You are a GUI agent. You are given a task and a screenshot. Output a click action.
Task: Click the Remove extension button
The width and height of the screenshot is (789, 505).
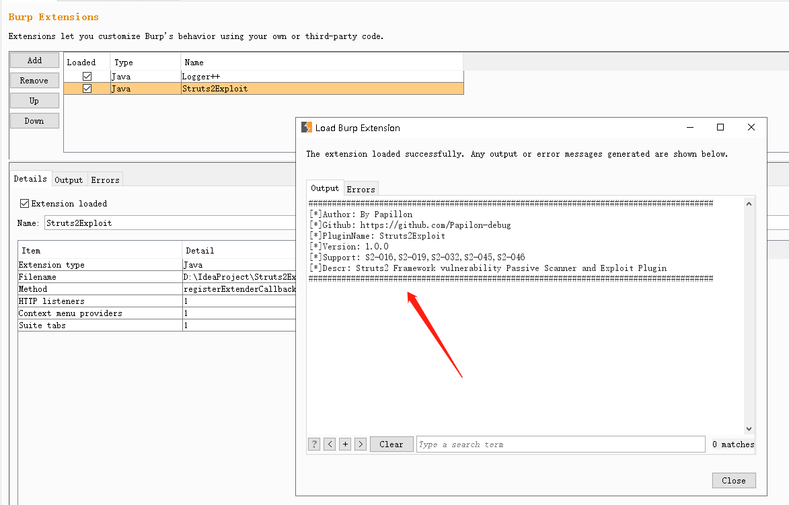click(x=34, y=81)
